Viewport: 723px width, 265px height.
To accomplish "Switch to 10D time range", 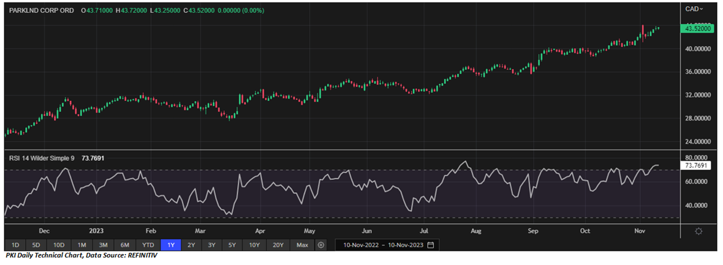I will 59,245.
